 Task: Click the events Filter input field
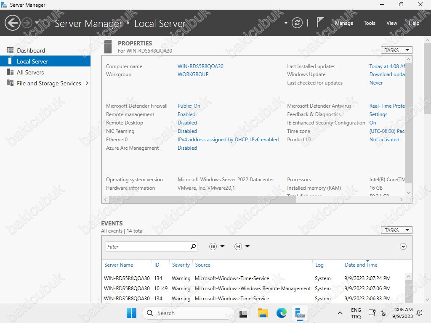(x=147, y=246)
